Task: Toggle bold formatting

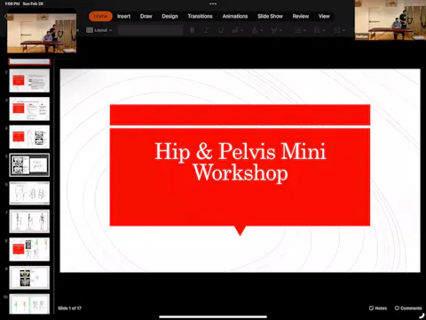Action: [x=193, y=30]
